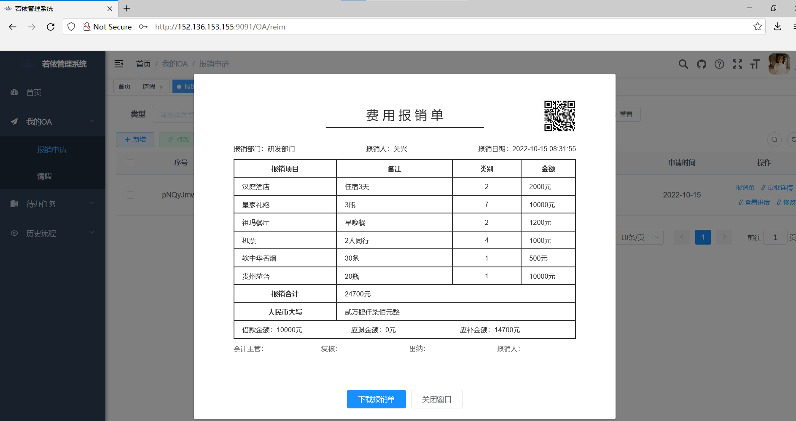This screenshot has height=421, width=796.
Task: Click the page number jump input
Action: click(x=775, y=237)
